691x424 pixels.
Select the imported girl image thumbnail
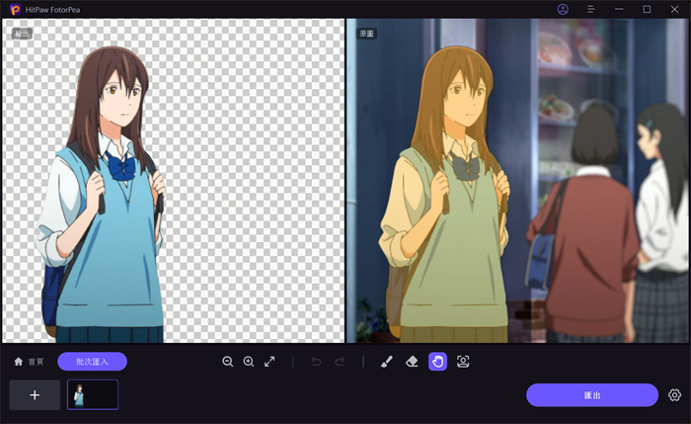tap(93, 394)
